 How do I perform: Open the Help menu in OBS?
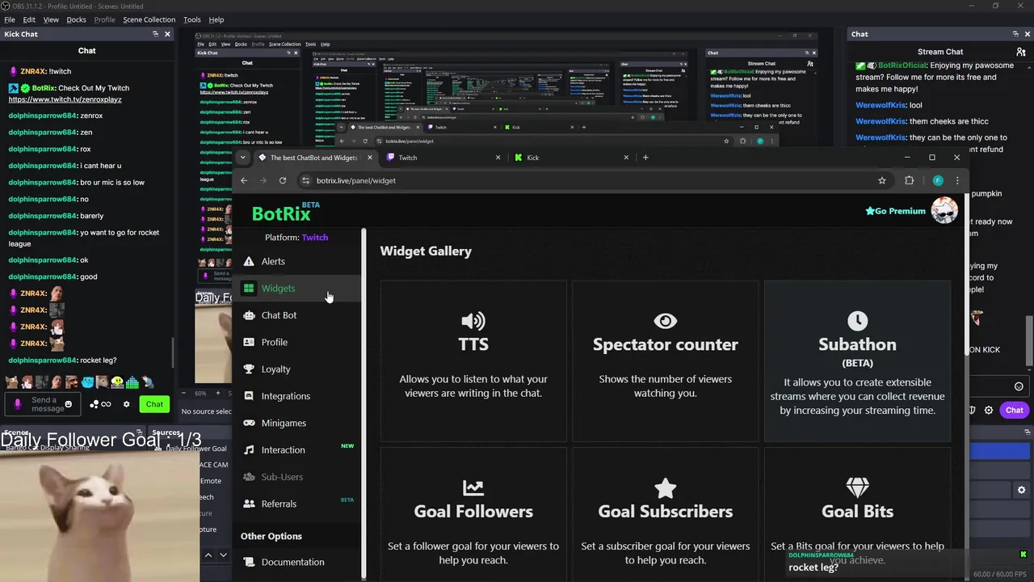click(x=216, y=19)
